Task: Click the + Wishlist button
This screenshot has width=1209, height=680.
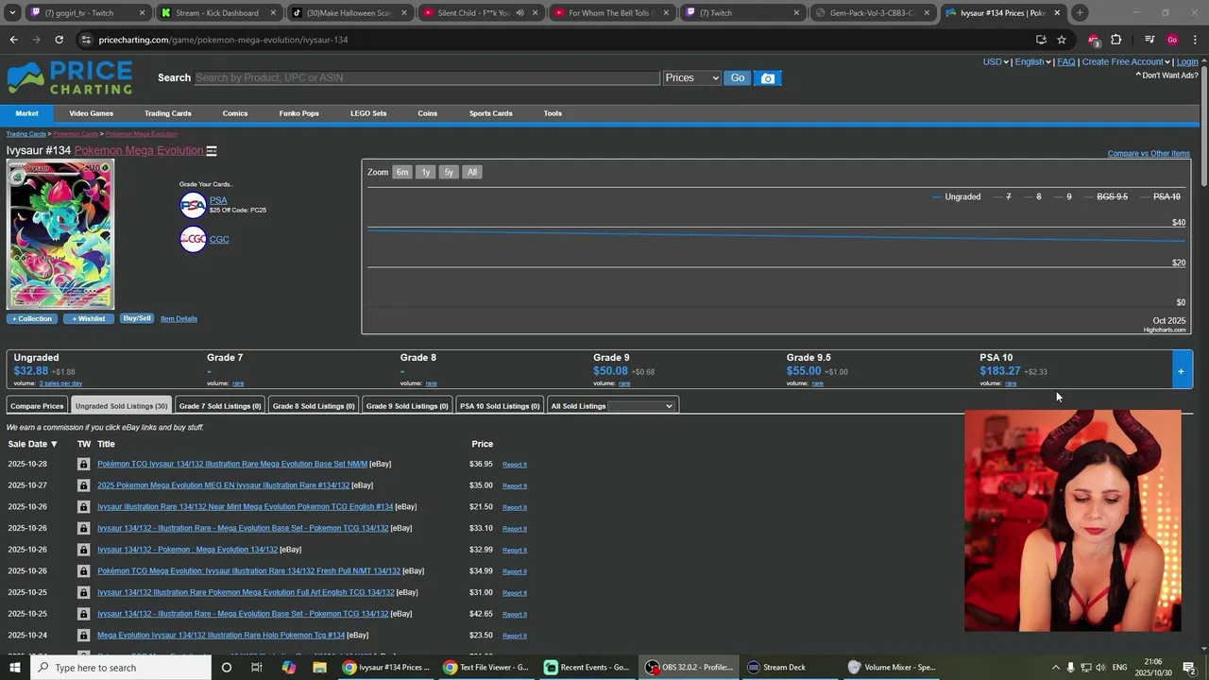Action: [89, 318]
